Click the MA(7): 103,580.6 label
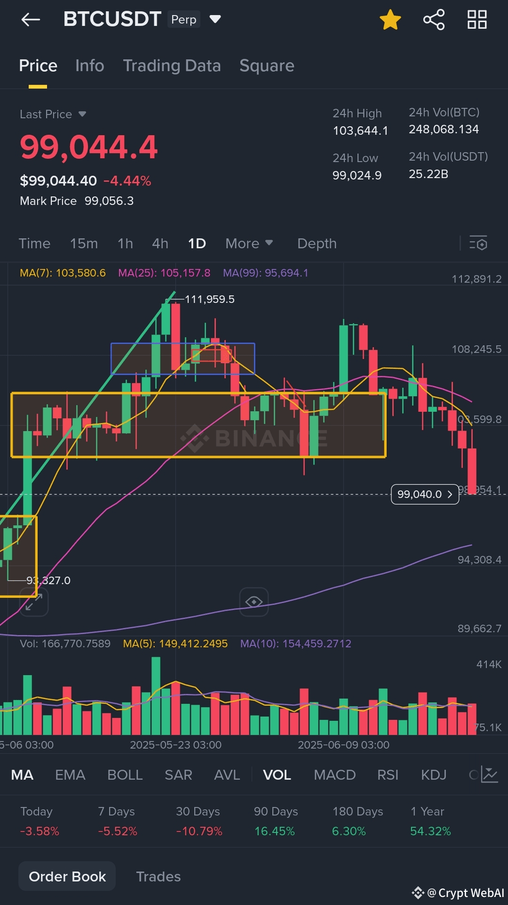The height and width of the screenshot is (905, 508). click(x=63, y=273)
